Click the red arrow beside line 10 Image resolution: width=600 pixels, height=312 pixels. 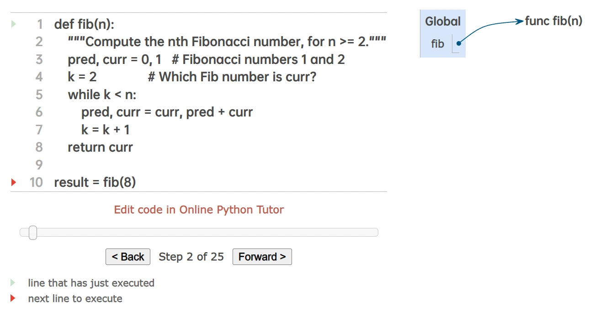pos(14,182)
